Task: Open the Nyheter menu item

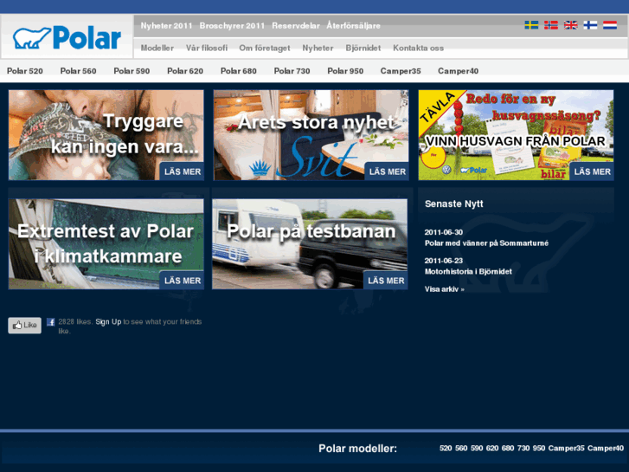Action: pyautogui.click(x=318, y=48)
